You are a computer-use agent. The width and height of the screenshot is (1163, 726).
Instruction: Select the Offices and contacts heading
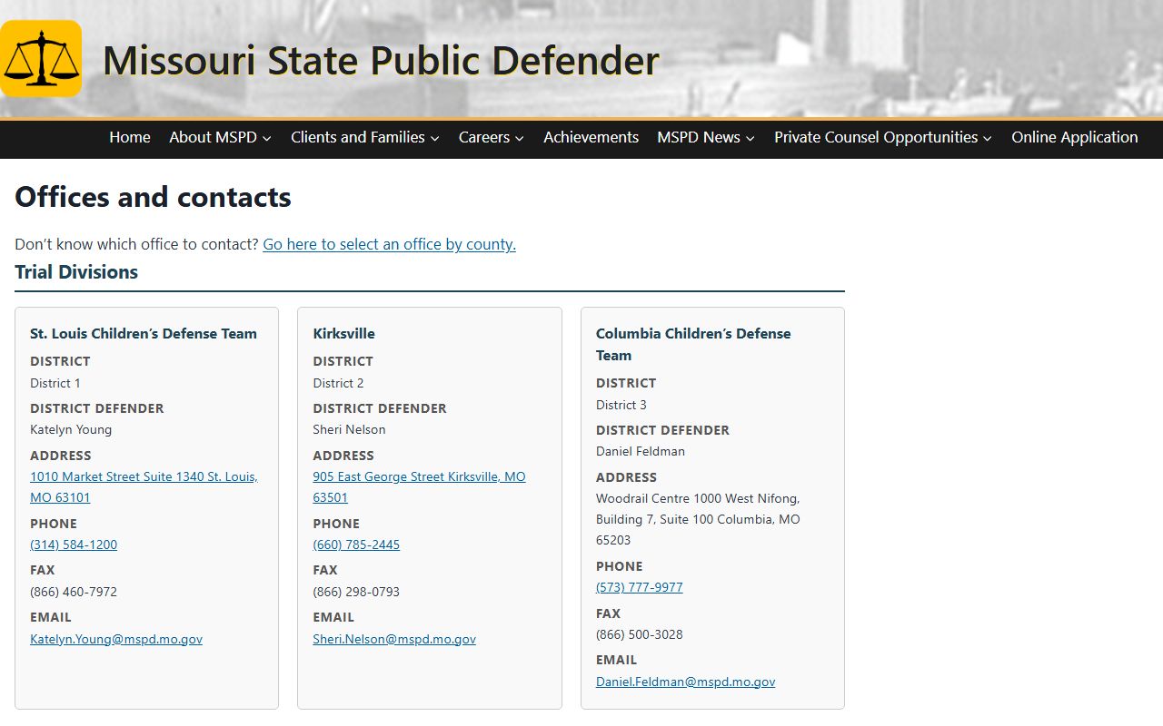(153, 197)
